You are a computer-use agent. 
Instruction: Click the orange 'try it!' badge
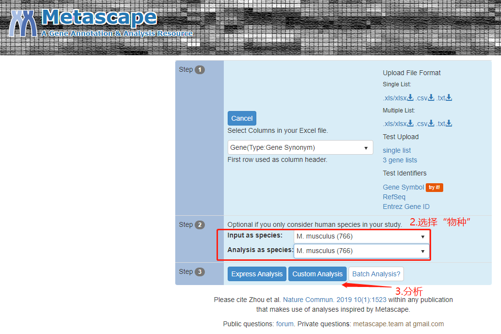(x=434, y=188)
